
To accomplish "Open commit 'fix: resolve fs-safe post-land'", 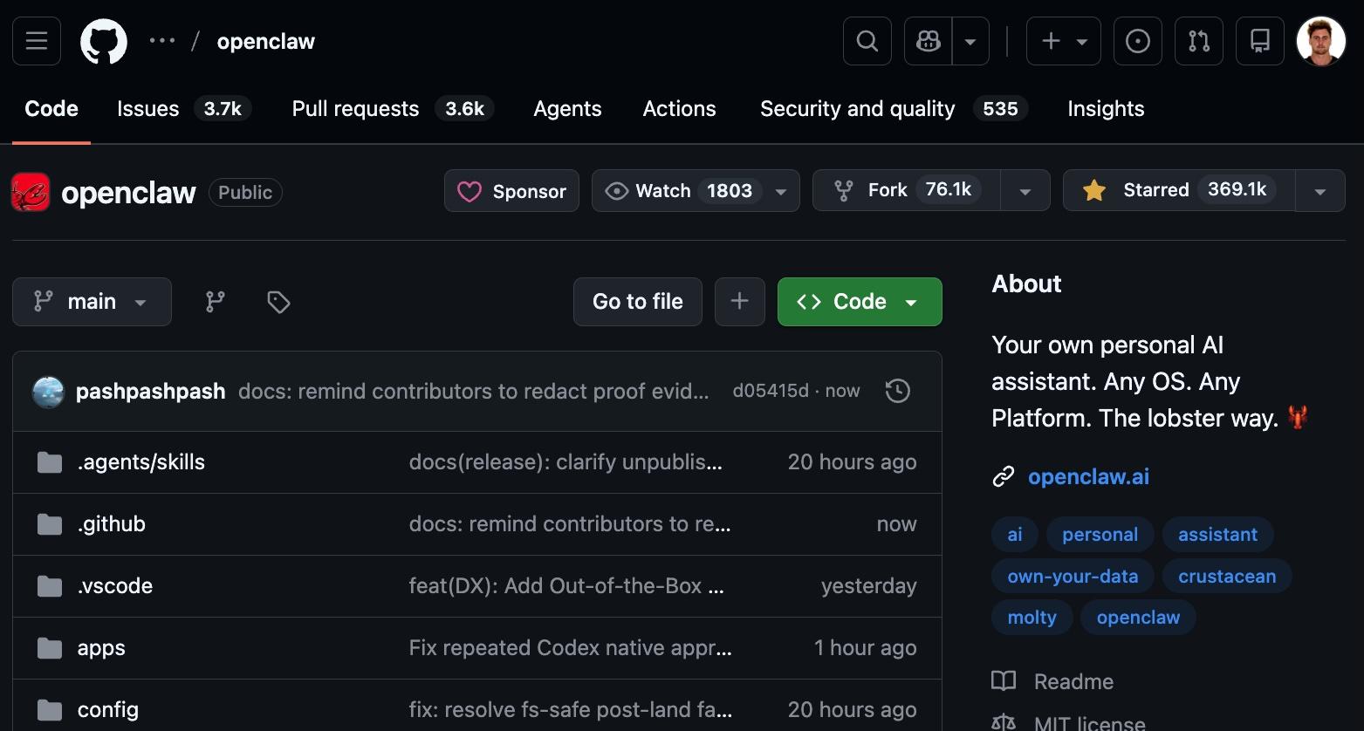I will [x=570, y=710].
